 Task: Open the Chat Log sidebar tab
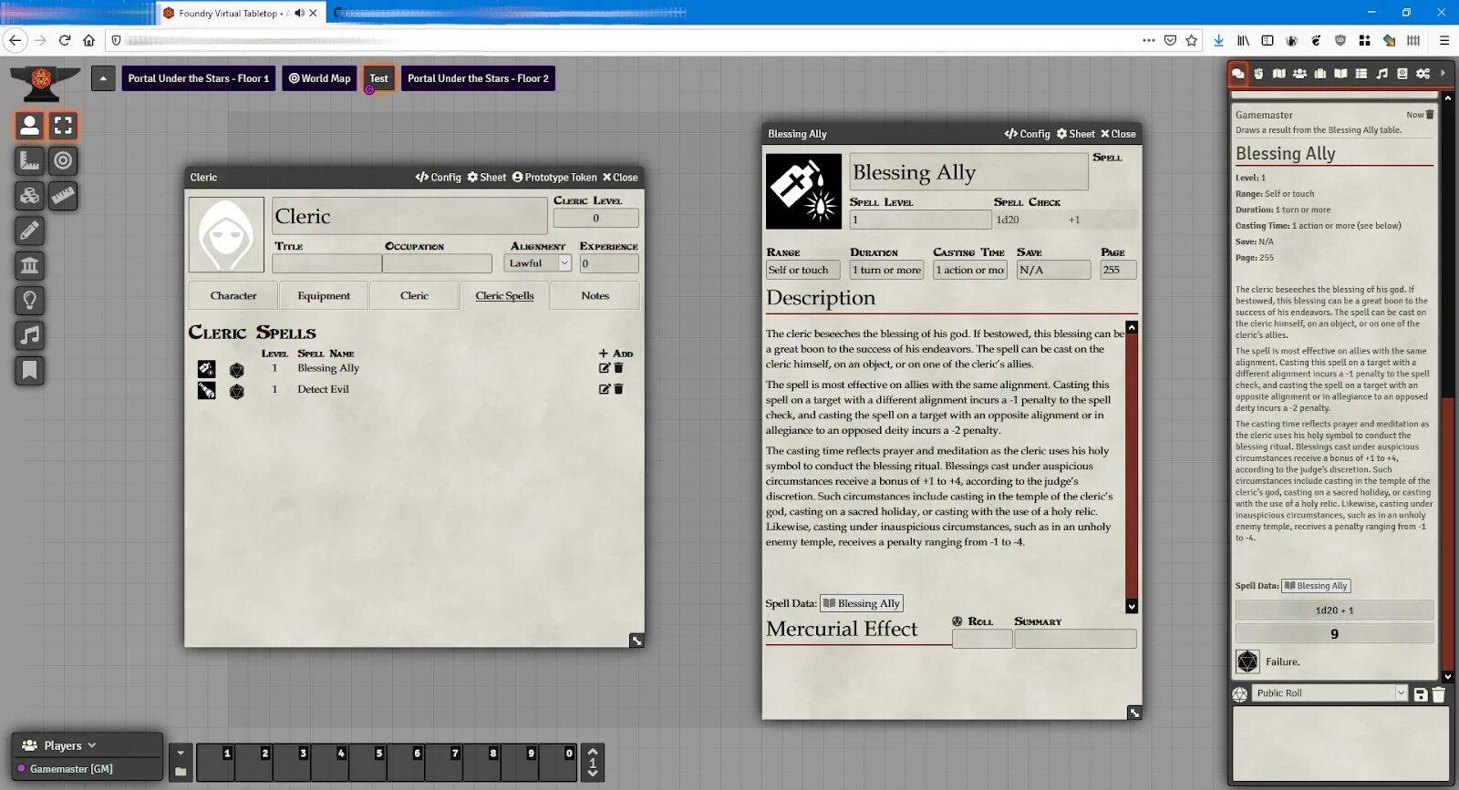pos(1238,74)
